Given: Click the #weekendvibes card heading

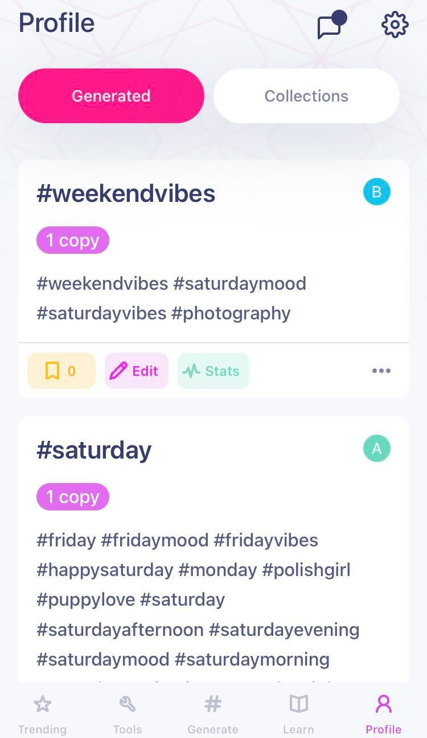Looking at the screenshot, I should tap(126, 192).
